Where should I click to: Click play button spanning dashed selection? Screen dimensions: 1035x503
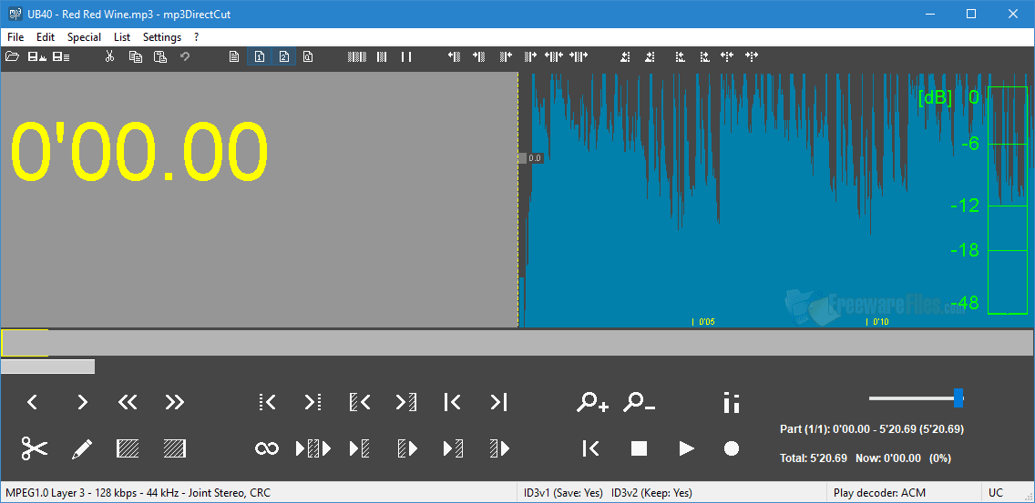point(313,449)
